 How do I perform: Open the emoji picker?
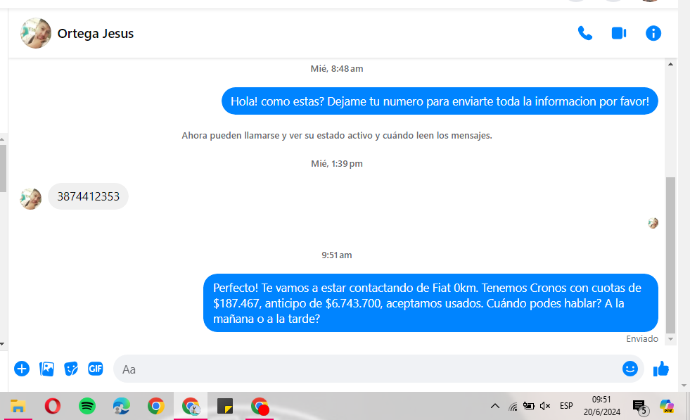(630, 369)
